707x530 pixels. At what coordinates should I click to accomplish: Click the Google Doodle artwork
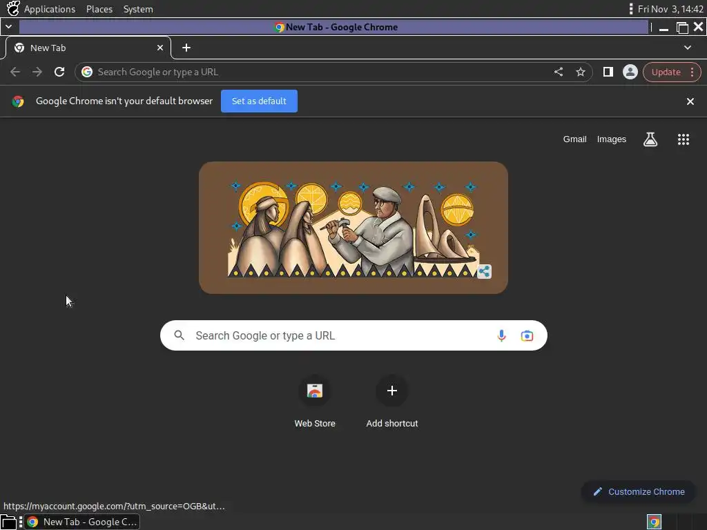[x=353, y=228]
